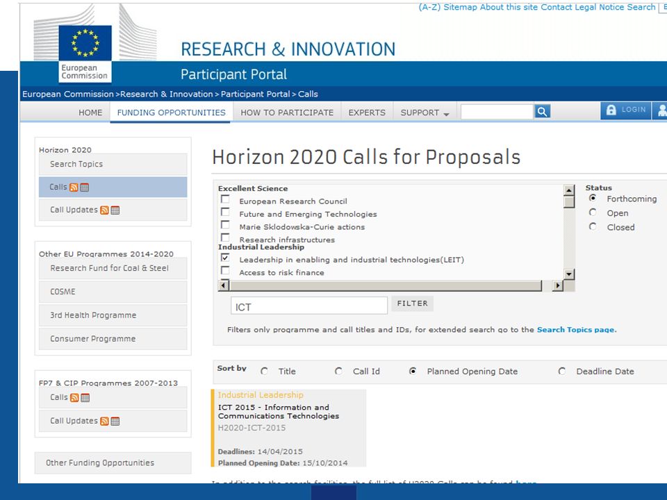Click the magnifier search button in nav bar
Image resolution: width=667 pixels, height=500 pixels.
click(x=542, y=112)
